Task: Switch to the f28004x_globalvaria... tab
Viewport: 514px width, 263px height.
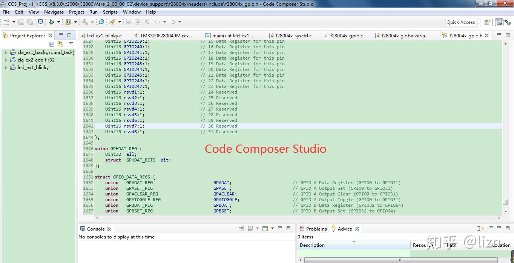Action: (402, 35)
